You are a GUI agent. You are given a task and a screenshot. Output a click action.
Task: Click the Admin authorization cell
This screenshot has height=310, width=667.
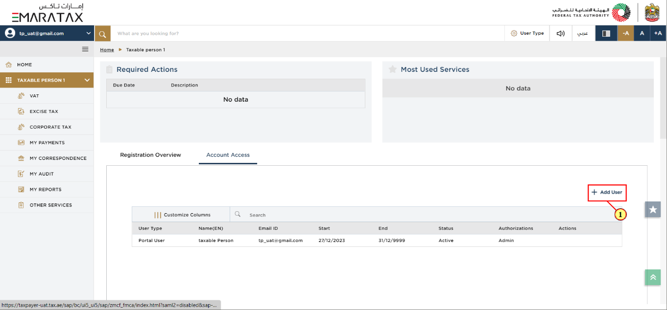coord(506,241)
